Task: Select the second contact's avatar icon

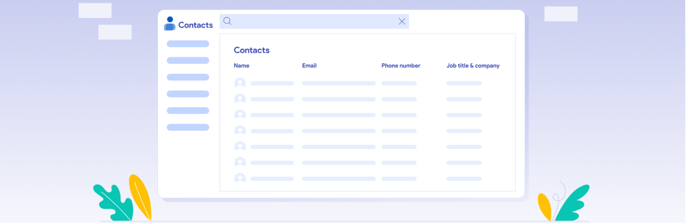Action: (x=240, y=99)
